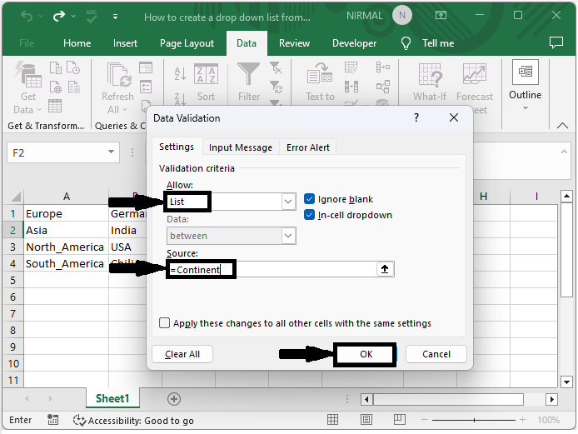Image resolution: width=578 pixels, height=434 pixels.
Task: Open the Developer tab
Action: (354, 43)
